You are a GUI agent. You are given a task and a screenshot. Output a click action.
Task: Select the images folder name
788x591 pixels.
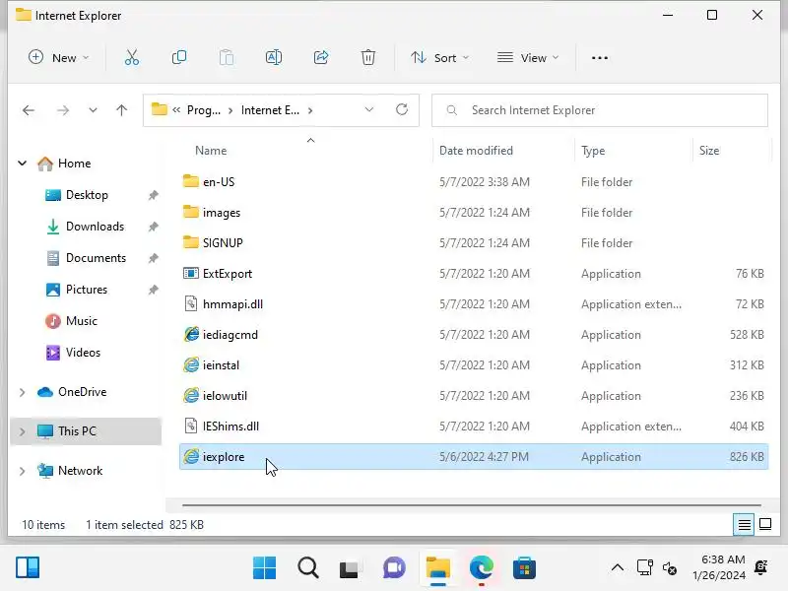(221, 213)
